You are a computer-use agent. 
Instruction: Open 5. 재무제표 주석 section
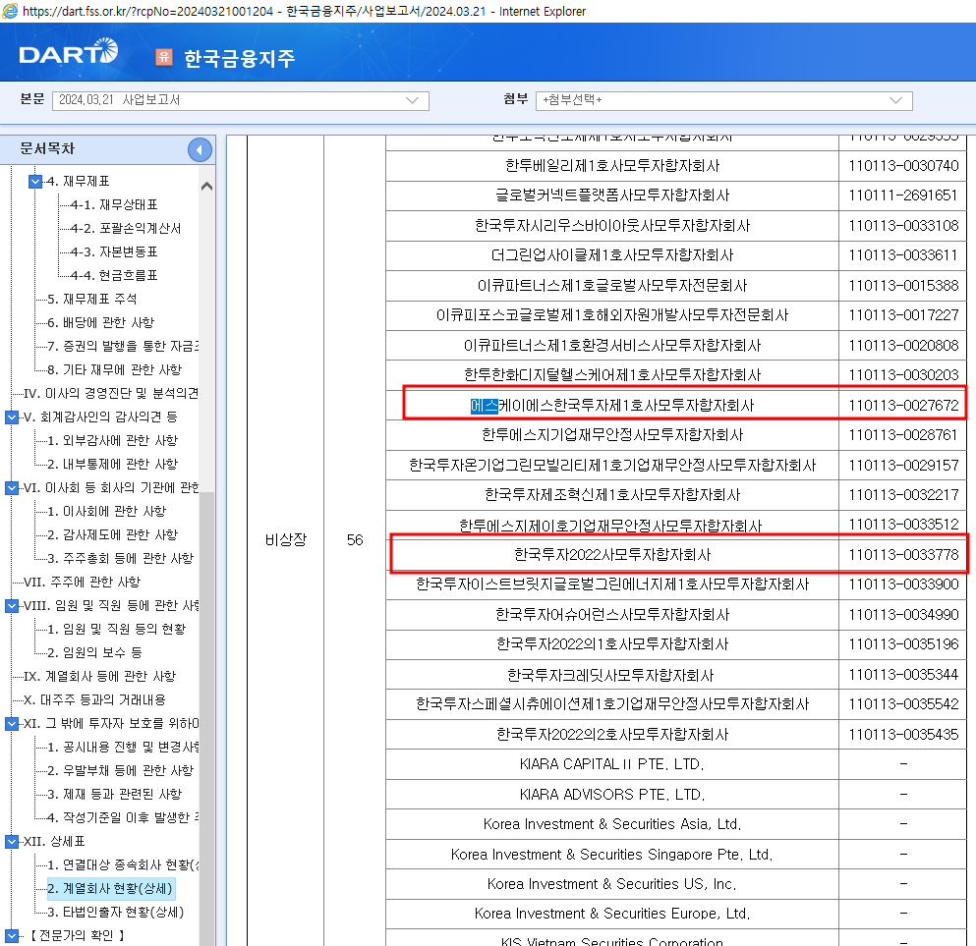click(x=92, y=300)
